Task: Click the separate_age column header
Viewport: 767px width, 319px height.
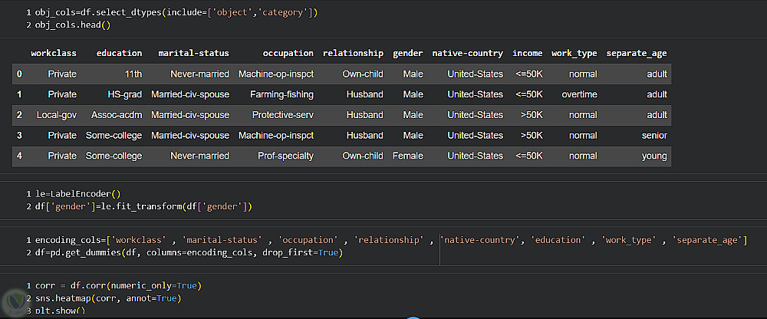Action: coord(636,54)
